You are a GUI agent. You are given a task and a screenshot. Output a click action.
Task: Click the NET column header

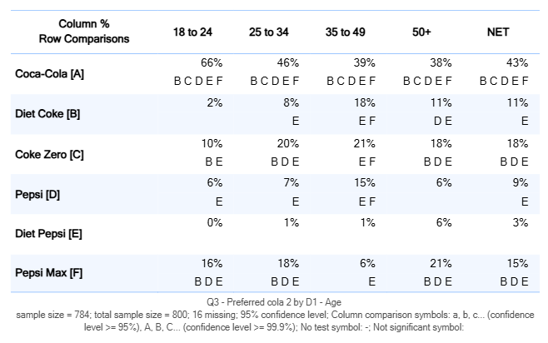[x=498, y=32]
